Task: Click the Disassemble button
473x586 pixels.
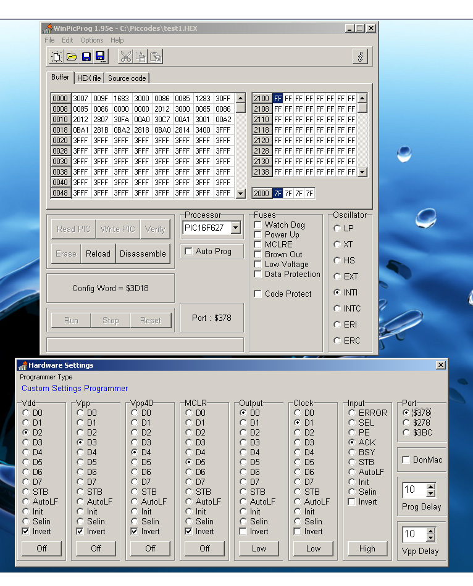Action: click(143, 254)
